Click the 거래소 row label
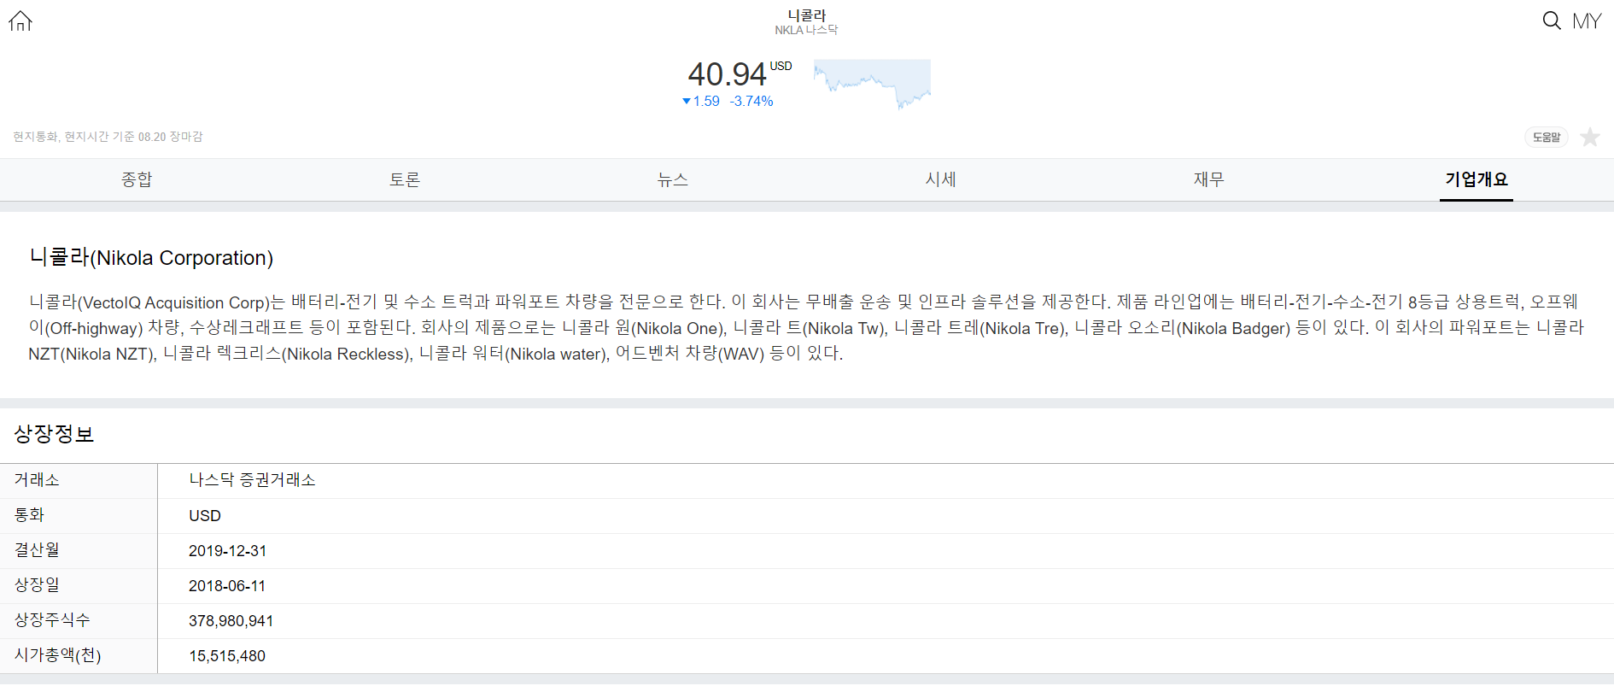1614x692 pixels. (37, 480)
